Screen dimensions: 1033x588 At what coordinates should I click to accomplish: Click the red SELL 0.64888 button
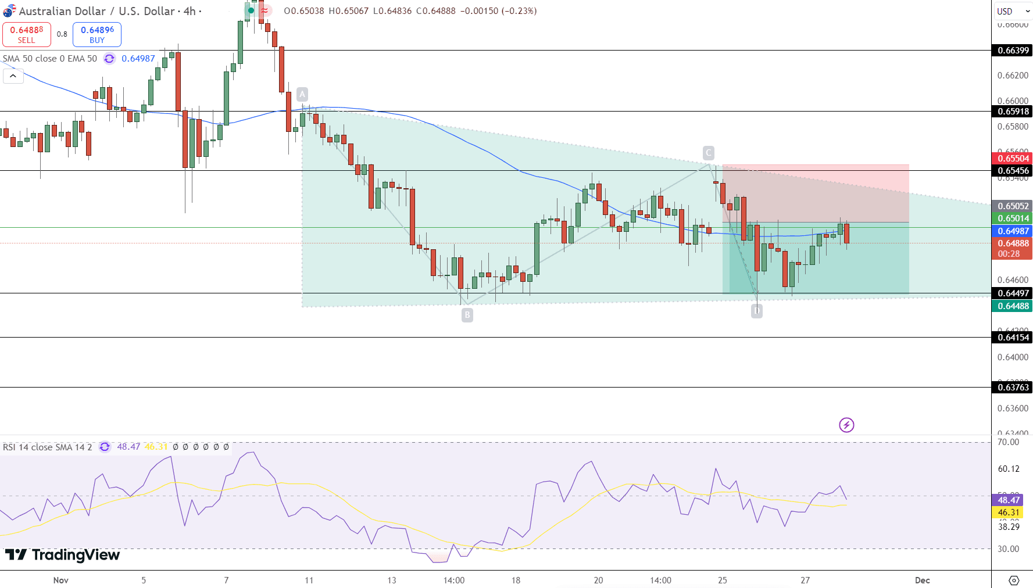[x=27, y=34]
